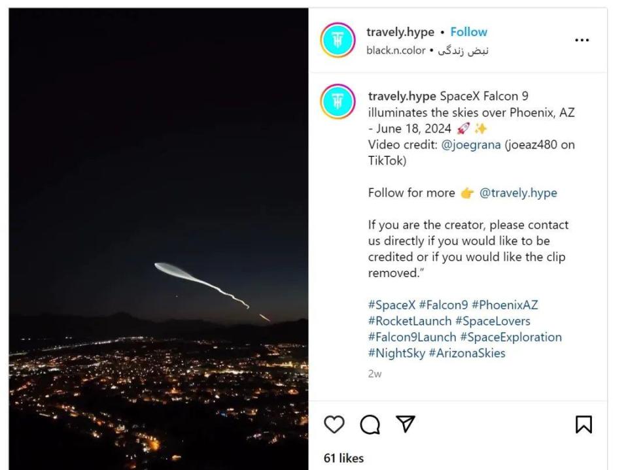The width and height of the screenshot is (628, 470).
Task: Open the #RocketLaunch hashtag
Action: [410, 321]
